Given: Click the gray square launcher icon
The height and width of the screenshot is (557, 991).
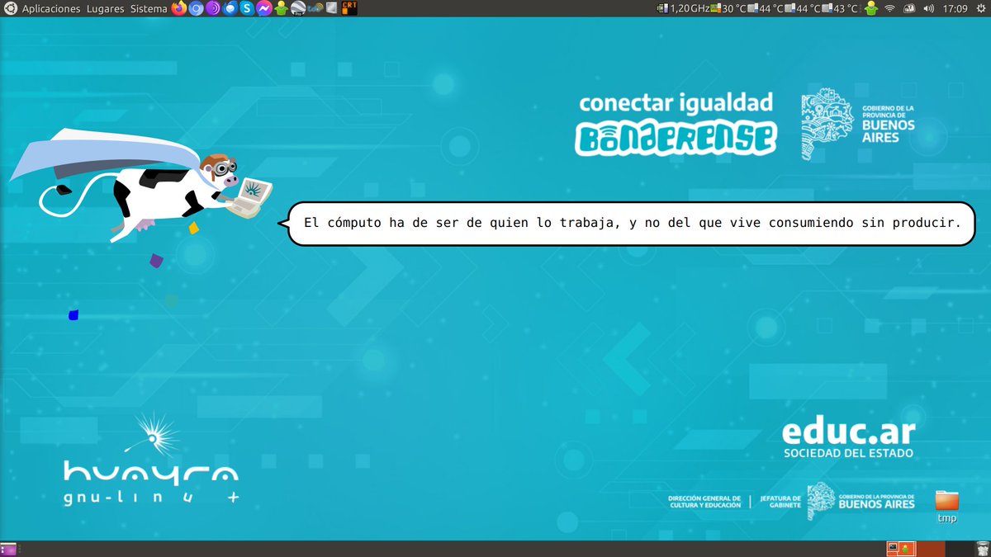Looking at the screenshot, I should click(x=331, y=9).
